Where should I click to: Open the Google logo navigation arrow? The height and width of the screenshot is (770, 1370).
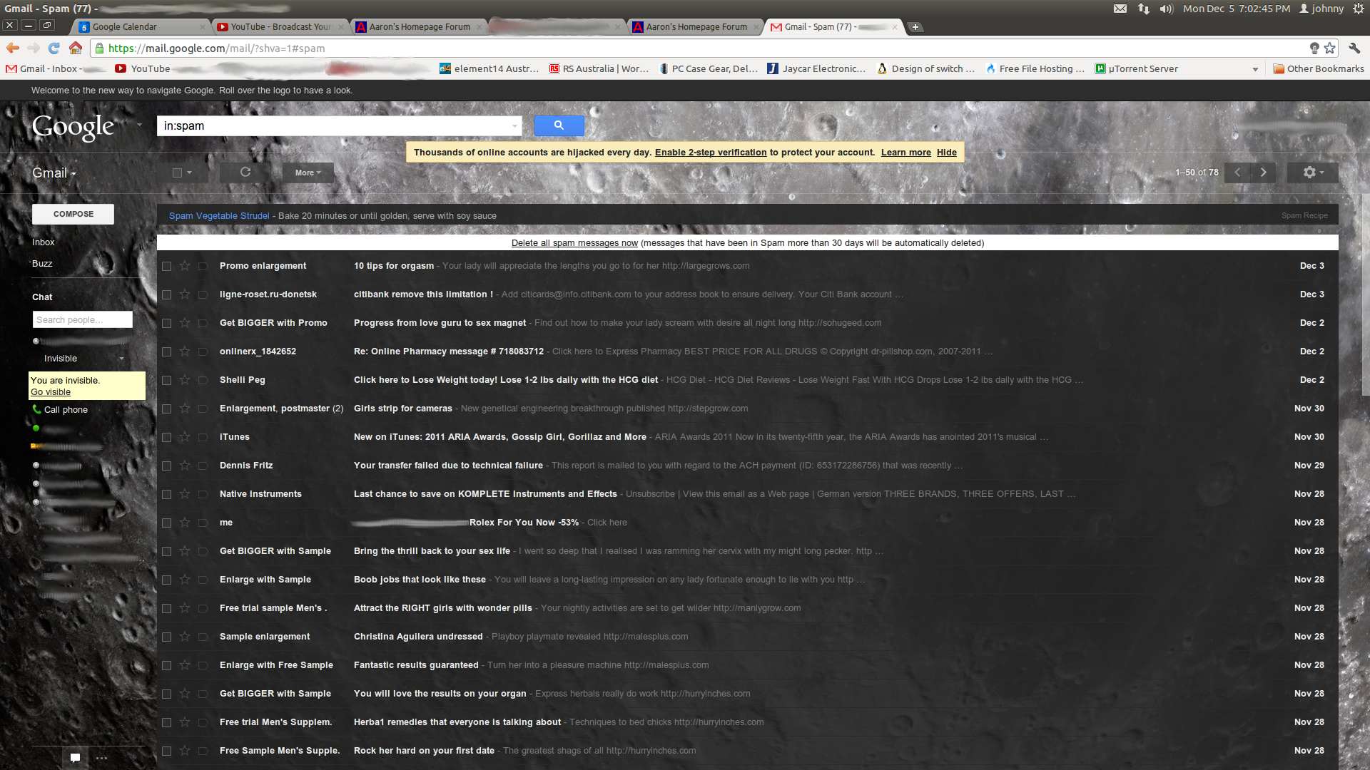coord(139,124)
